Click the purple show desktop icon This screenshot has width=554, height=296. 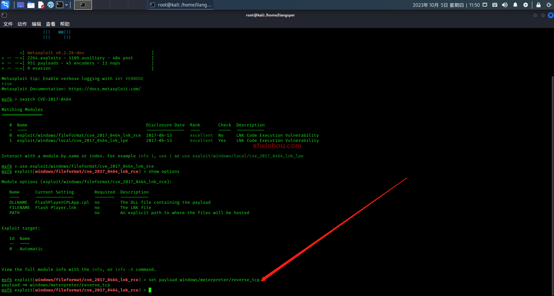pyautogui.click(x=21, y=5)
